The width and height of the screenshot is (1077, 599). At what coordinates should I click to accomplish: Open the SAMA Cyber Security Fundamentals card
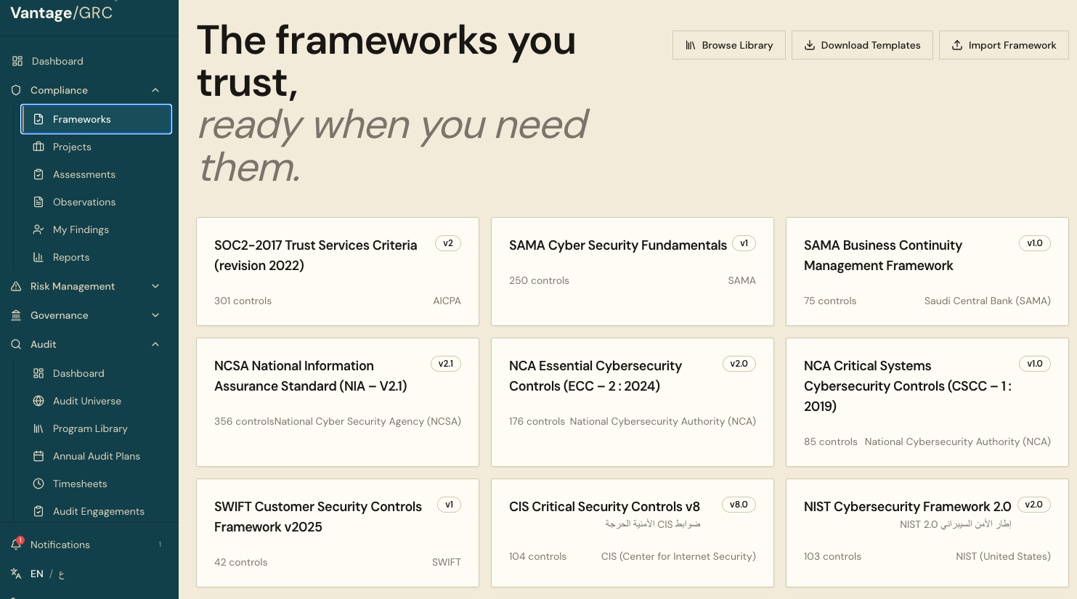point(633,272)
